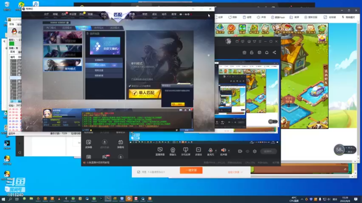This screenshot has height=203, width=362.
Task: Click the unlock padlock icon in dark panel
Action: click(x=252, y=52)
